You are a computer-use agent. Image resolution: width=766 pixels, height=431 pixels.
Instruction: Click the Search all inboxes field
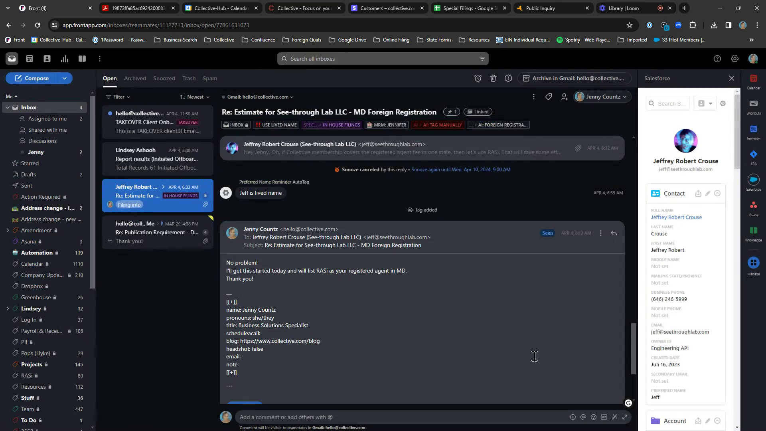tap(382, 59)
